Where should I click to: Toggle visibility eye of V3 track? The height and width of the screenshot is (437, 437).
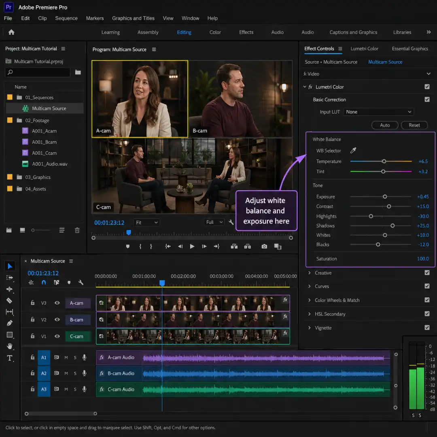pos(57,303)
